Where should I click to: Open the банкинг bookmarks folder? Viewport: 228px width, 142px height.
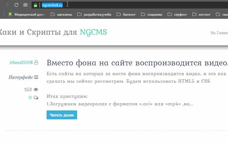[126, 15]
